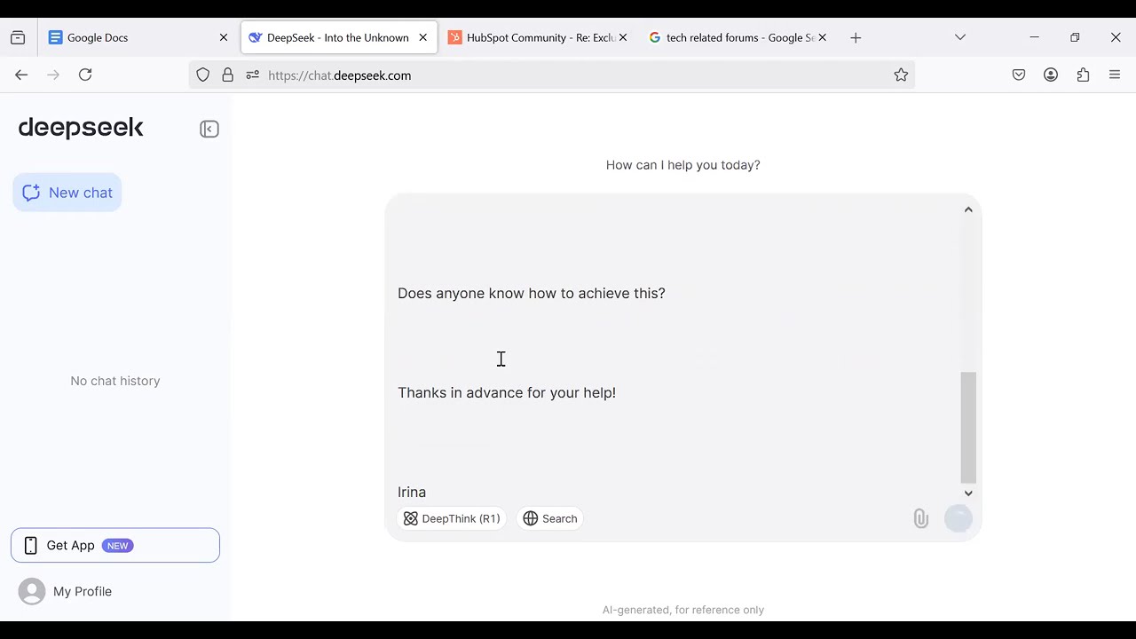Click the 'No chat history' text
The height and width of the screenshot is (639, 1136).
tap(115, 381)
